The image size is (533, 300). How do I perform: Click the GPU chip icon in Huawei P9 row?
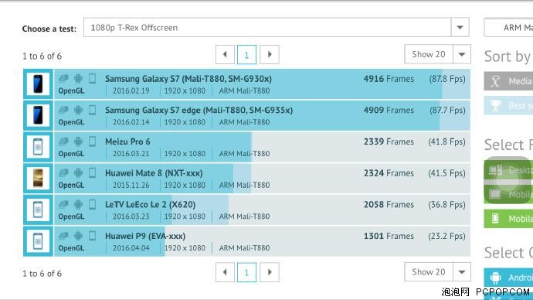click(63, 236)
